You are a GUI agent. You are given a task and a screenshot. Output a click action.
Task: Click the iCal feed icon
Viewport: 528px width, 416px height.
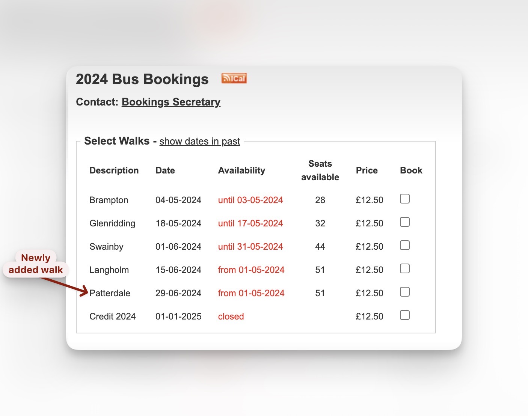click(234, 78)
